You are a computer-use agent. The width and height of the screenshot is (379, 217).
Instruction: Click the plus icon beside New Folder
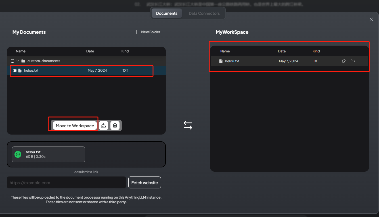pos(136,32)
